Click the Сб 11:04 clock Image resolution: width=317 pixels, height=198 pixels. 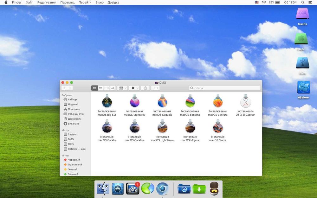[290, 3]
